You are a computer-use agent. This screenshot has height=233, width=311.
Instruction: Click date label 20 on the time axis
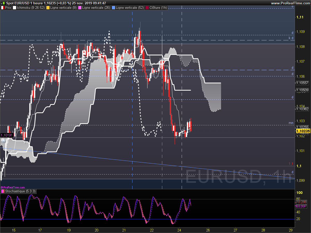(x=97, y=230)
